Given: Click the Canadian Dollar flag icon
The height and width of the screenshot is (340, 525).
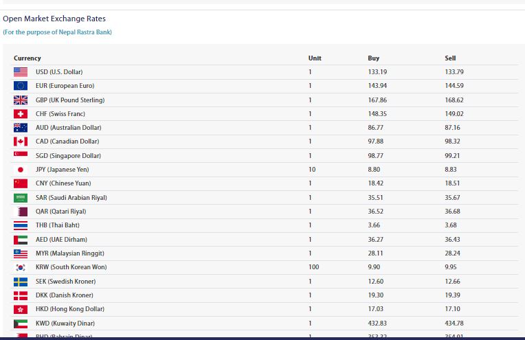Looking at the screenshot, I should pos(21,141).
